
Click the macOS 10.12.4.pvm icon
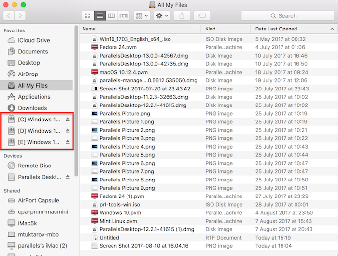95,72
